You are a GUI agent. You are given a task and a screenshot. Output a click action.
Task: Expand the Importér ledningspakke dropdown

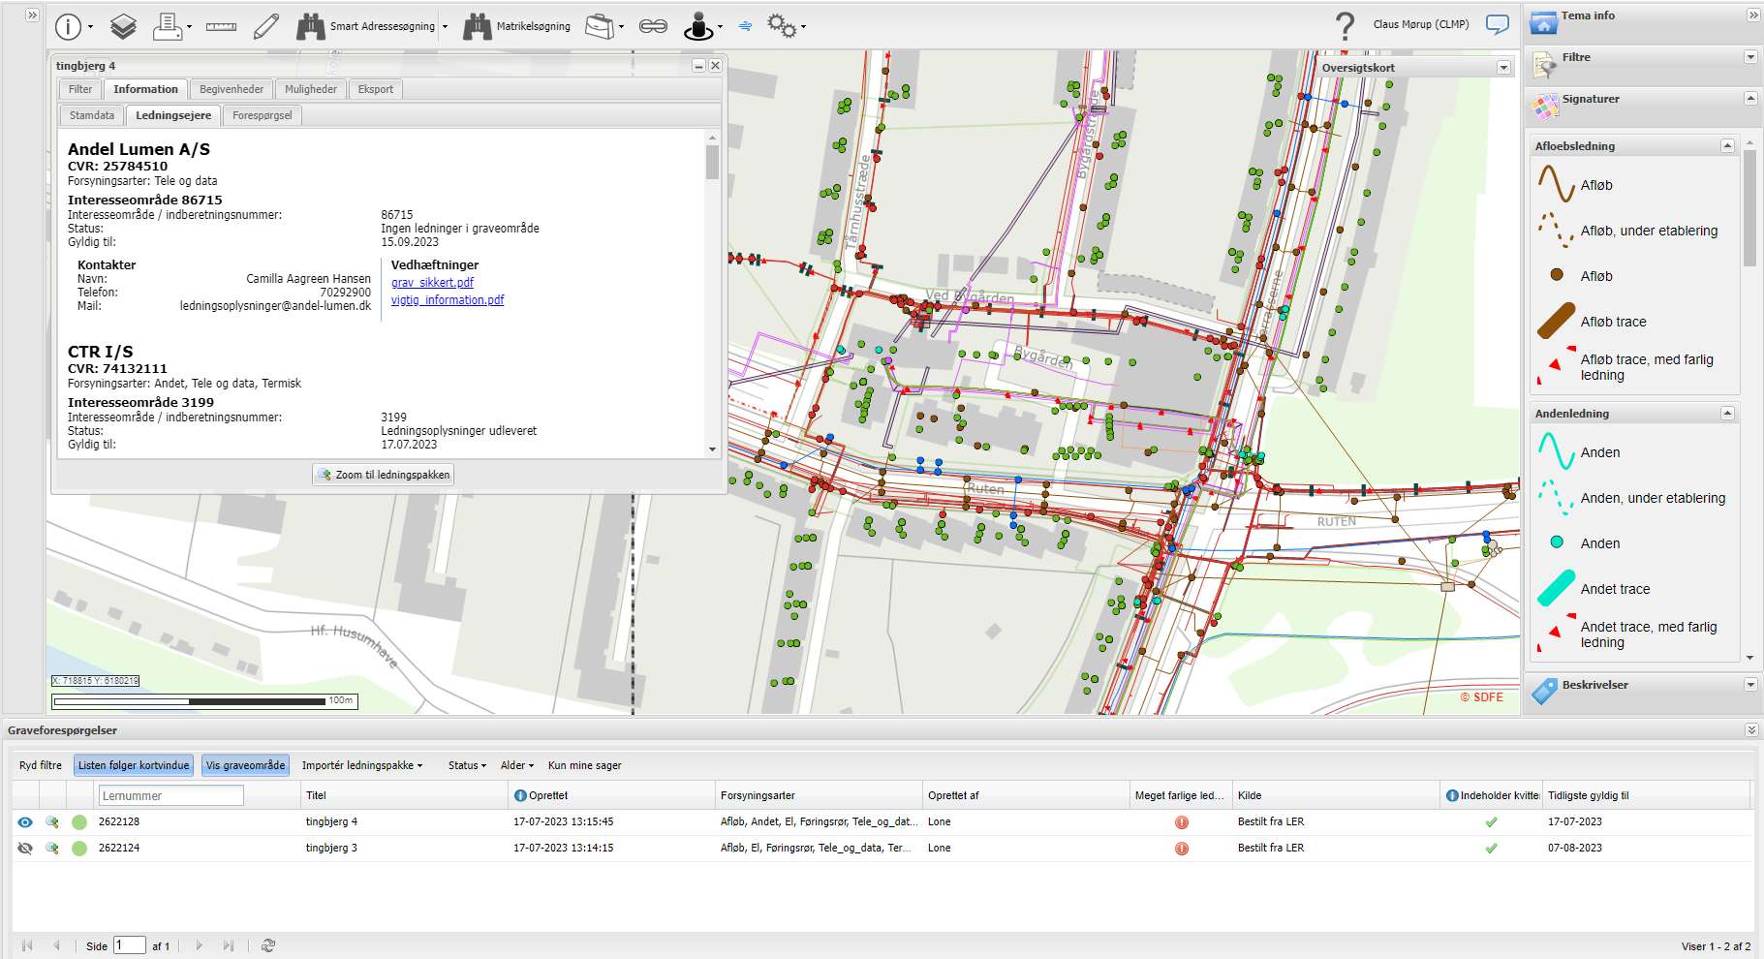[x=361, y=765]
